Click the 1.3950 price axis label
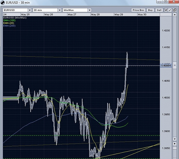The image size is (179, 159). [166, 114]
